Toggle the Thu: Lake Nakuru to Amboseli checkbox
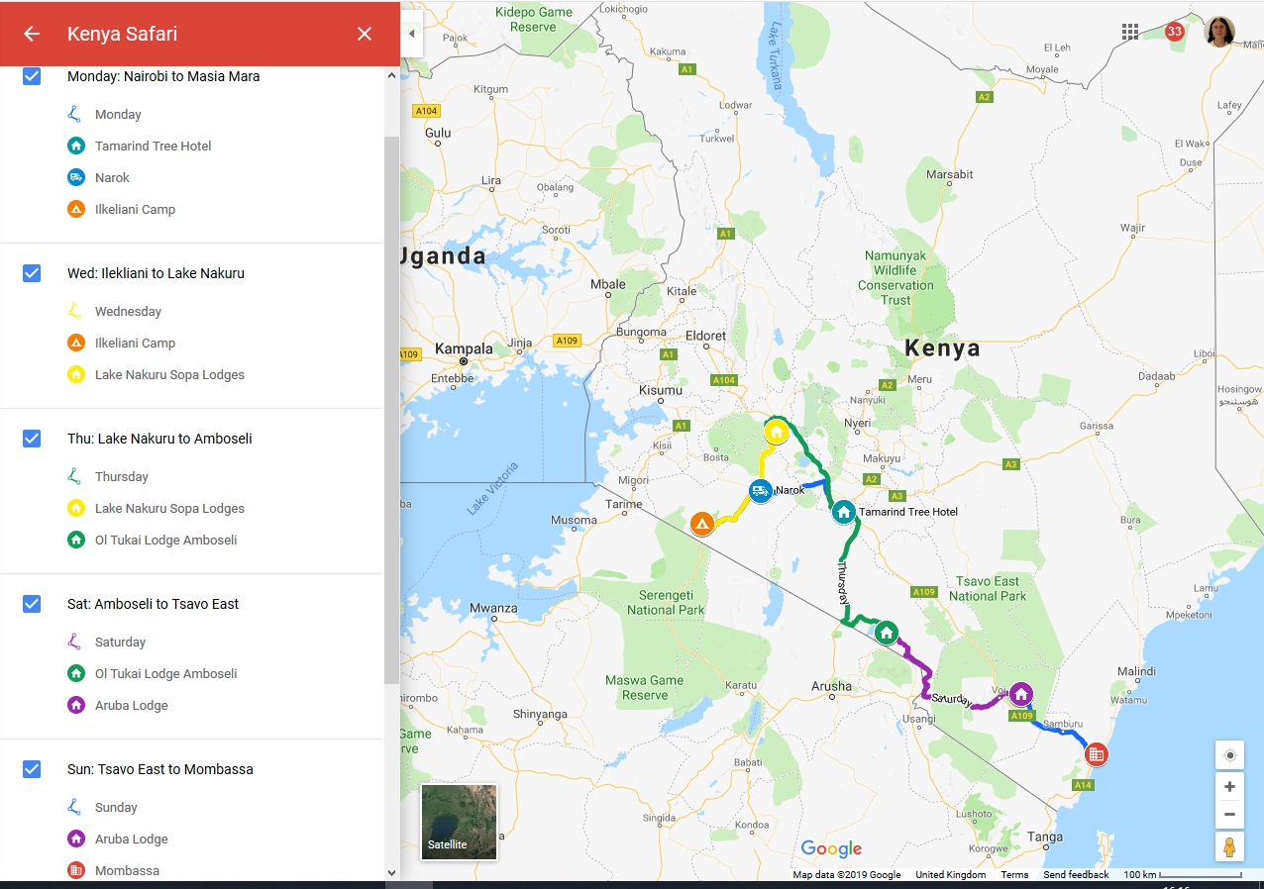This screenshot has width=1264, height=889. pyautogui.click(x=32, y=439)
